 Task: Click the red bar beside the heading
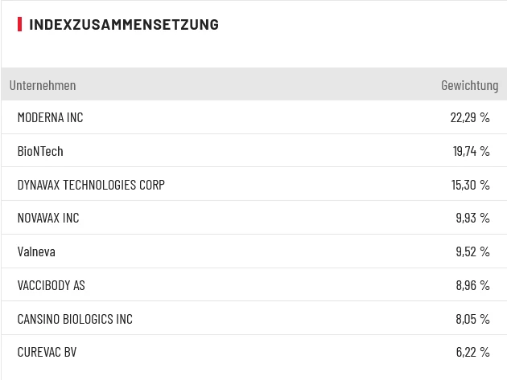click(x=19, y=24)
